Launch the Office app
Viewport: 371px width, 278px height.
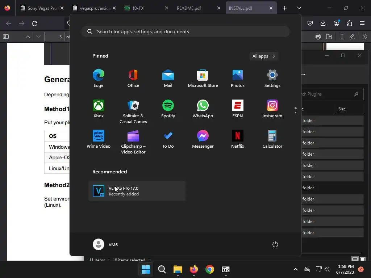133,78
